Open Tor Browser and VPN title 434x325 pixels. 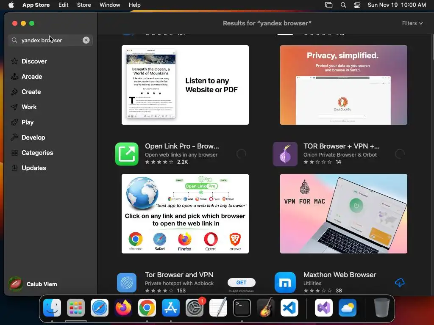point(179,275)
